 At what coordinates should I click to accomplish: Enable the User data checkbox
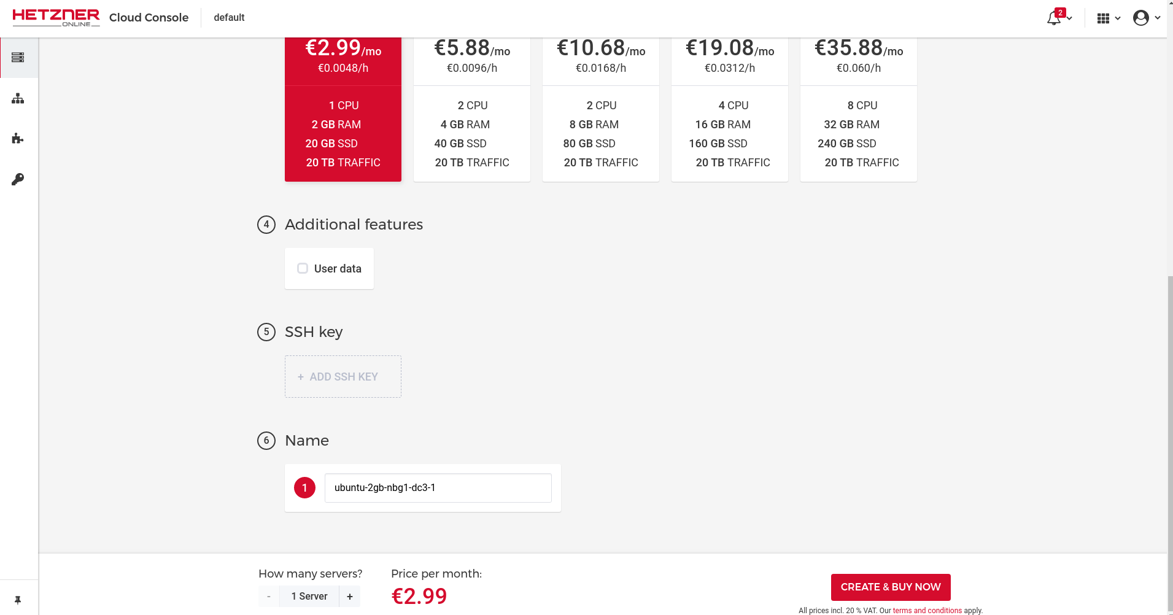(x=303, y=268)
